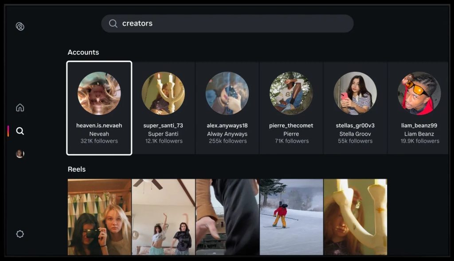Select the Search icon in the sidebar

click(20, 131)
